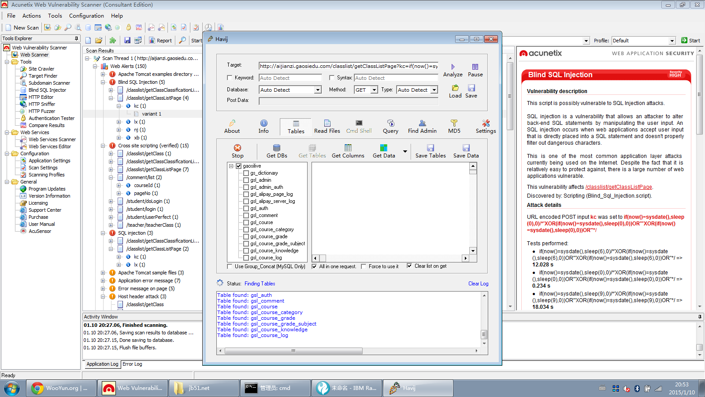This screenshot has width=705, height=397.
Task: Click Save Tables in Havij
Action: coord(430,151)
